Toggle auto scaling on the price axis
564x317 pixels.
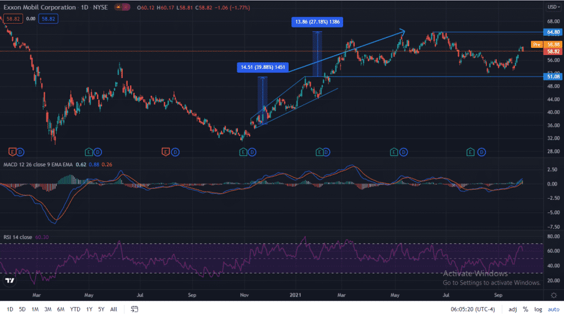coord(554,309)
